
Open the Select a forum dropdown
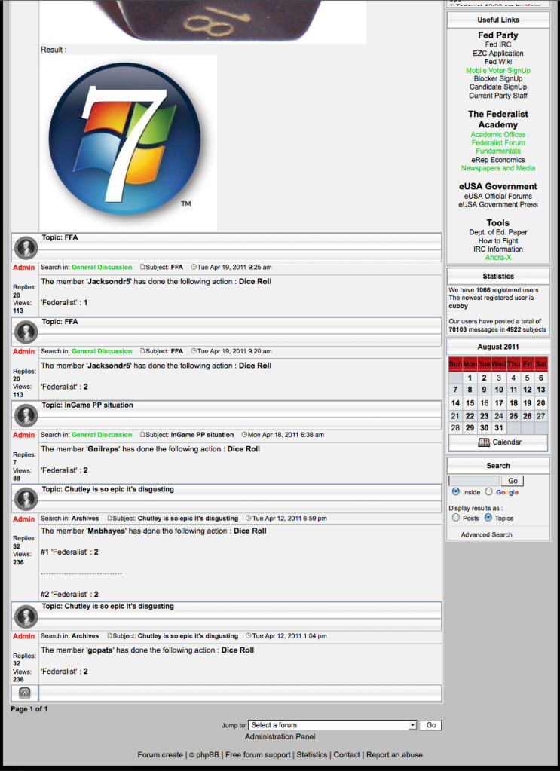[x=332, y=725]
